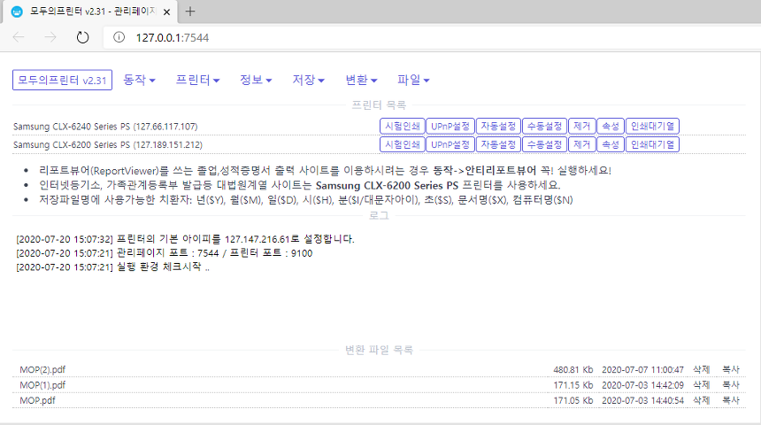The height and width of the screenshot is (425, 761).
Task: Open the 저장 menu
Action: pyautogui.click(x=309, y=80)
